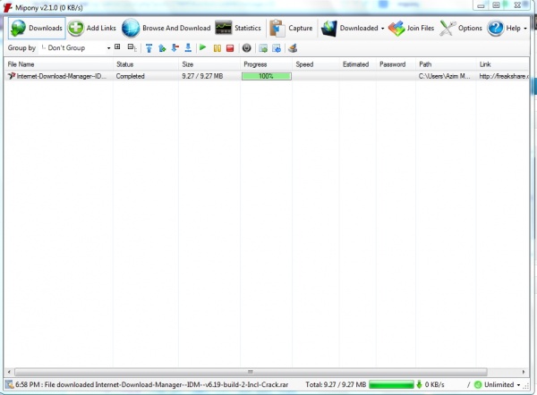The height and width of the screenshot is (395, 537).
Task: Pause downloads with yellow pause icon
Action: click(x=217, y=48)
